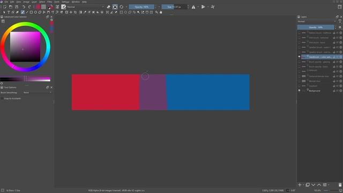Open the brush blending mode dropdown in toolbar
The image size is (343, 193).
[x=86, y=7]
